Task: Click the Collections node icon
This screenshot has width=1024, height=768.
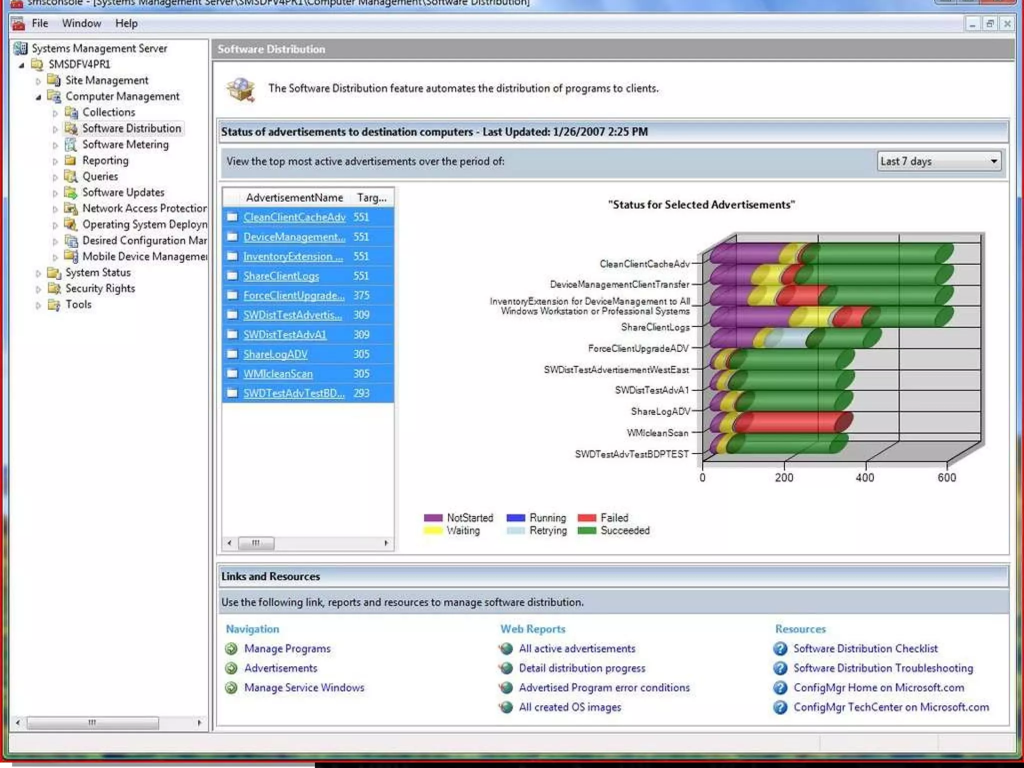Action: [71, 112]
